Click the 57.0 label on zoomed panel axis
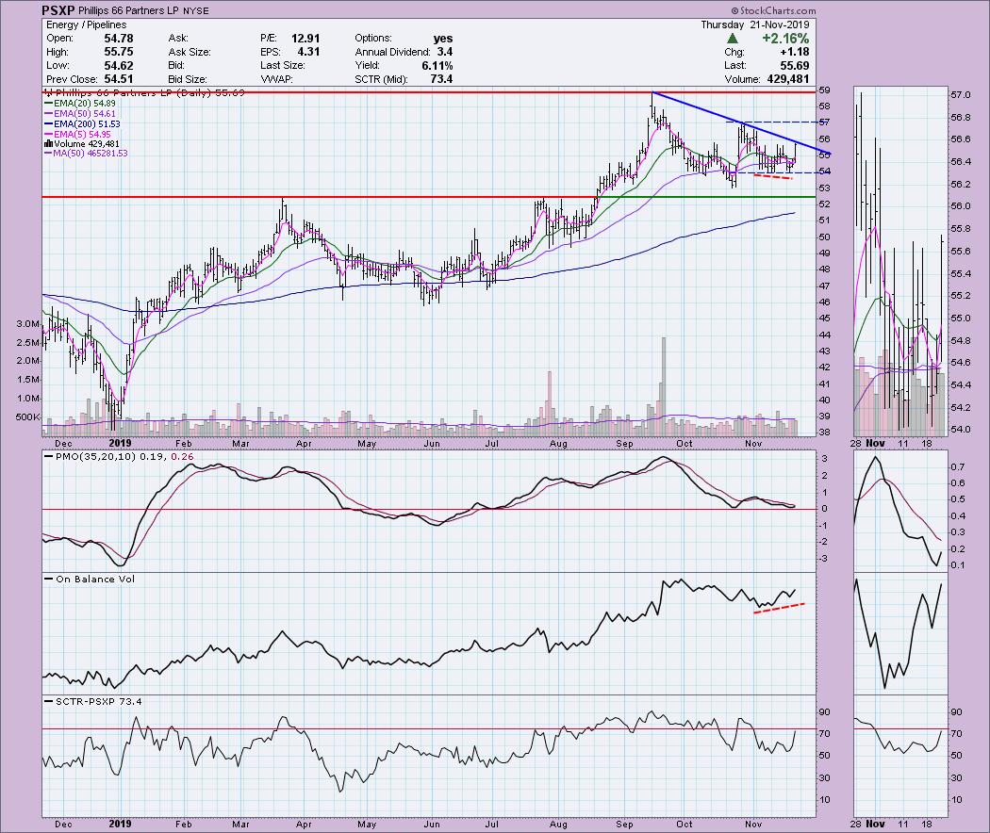The width and height of the screenshot is (990, 833). point(960,94)
